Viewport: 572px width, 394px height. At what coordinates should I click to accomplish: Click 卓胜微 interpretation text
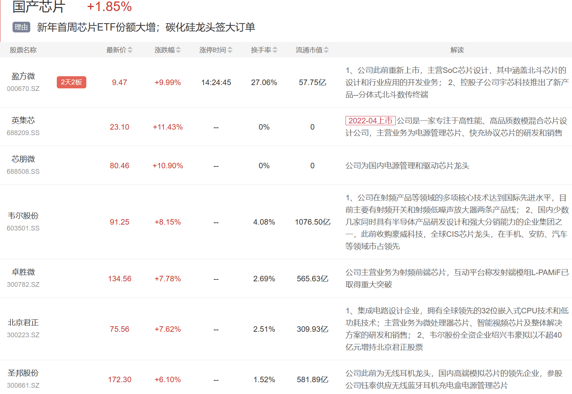457,279
